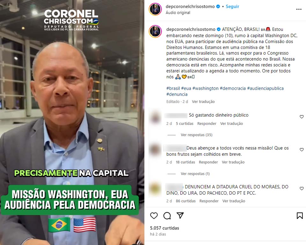
Task: Show caption translation via Ver tradução
Action: pyautogui.click(x=203, y=102)
